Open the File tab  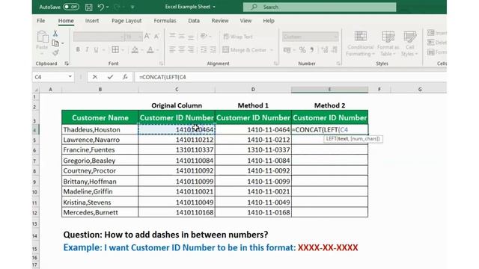click(41, 21)
